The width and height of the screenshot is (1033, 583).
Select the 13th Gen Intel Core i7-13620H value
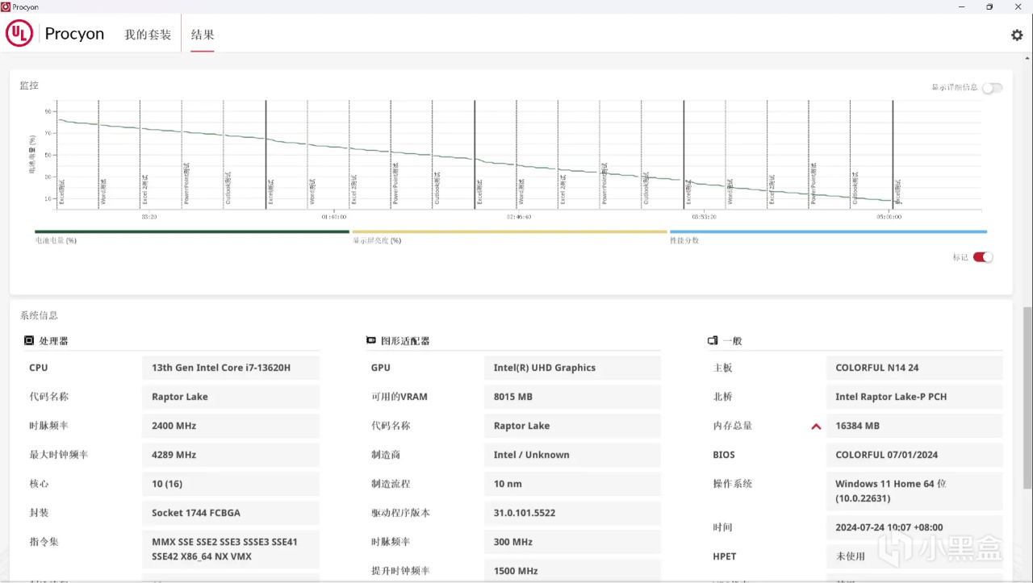click(x=231, y=368)
